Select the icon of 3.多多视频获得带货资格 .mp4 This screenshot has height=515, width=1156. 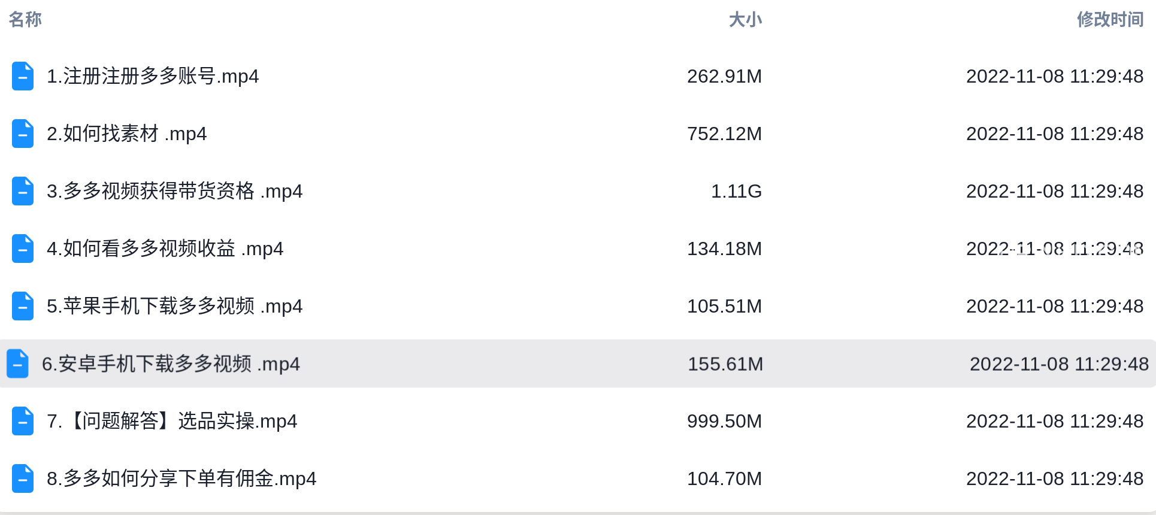(x=23, y=191)
